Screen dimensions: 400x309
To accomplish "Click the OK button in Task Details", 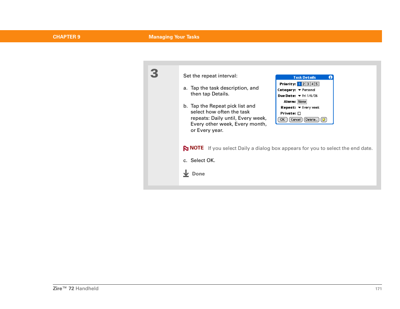I will point(283,119).
